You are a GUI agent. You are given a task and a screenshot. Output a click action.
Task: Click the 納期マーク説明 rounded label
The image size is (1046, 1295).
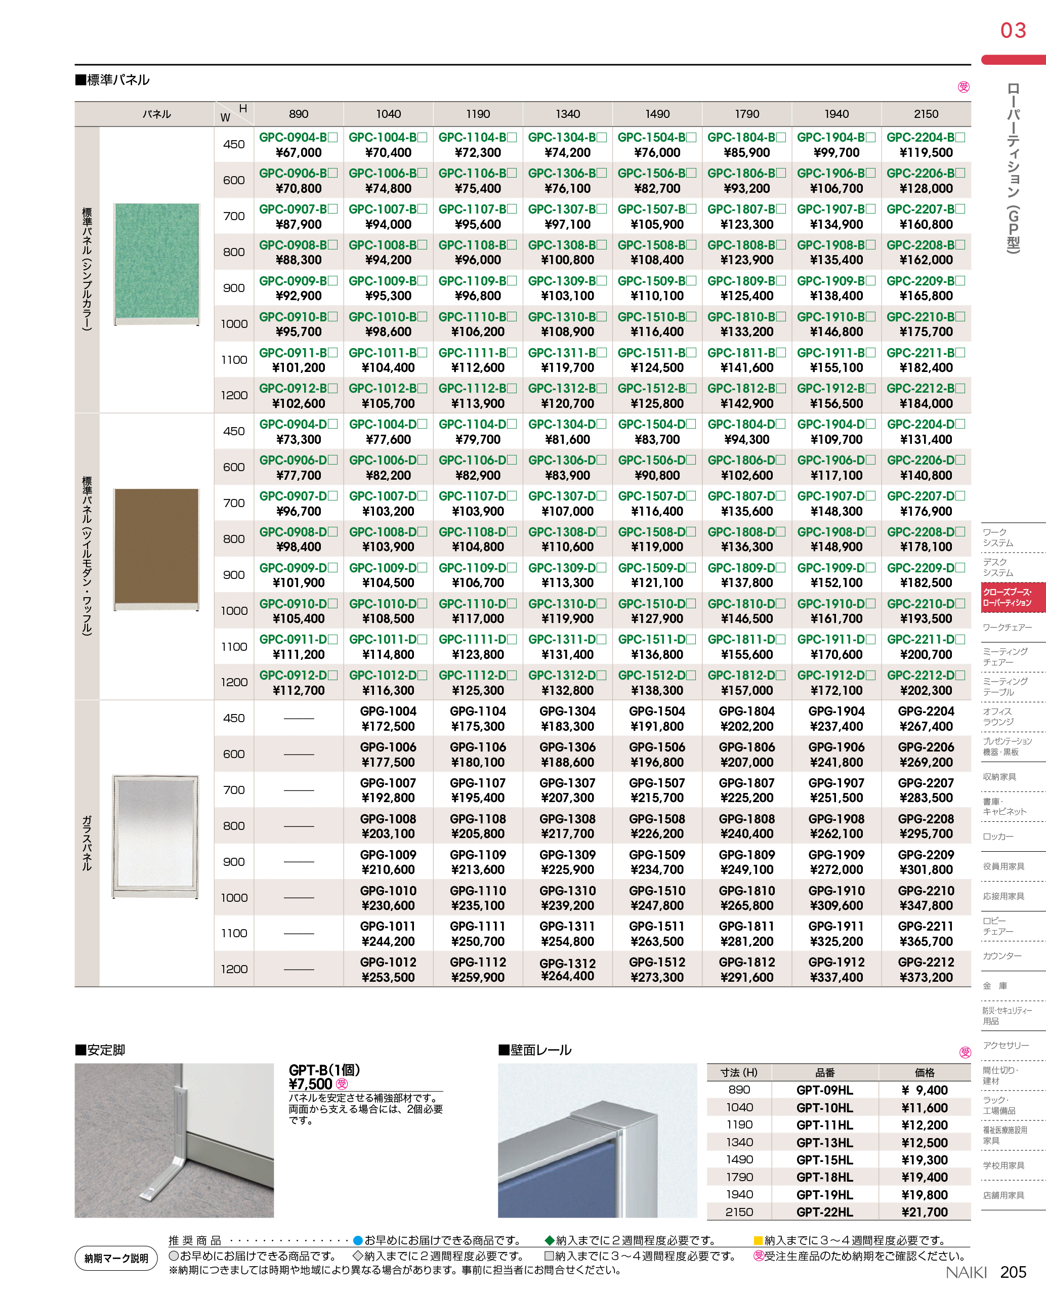tap(116, 1258)
